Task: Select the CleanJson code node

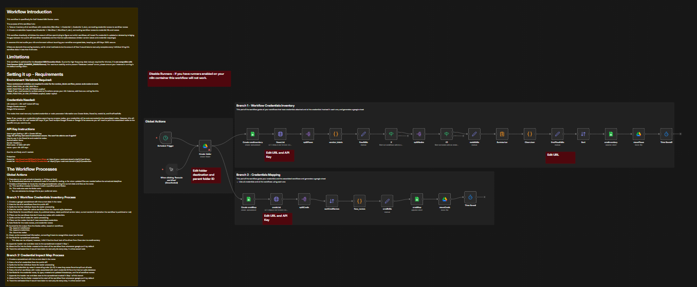Action: pyautogui.click(x=530, y=134)
